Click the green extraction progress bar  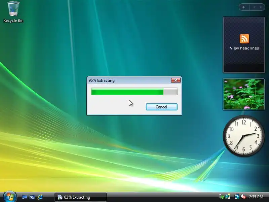click(x=134, y=91)
